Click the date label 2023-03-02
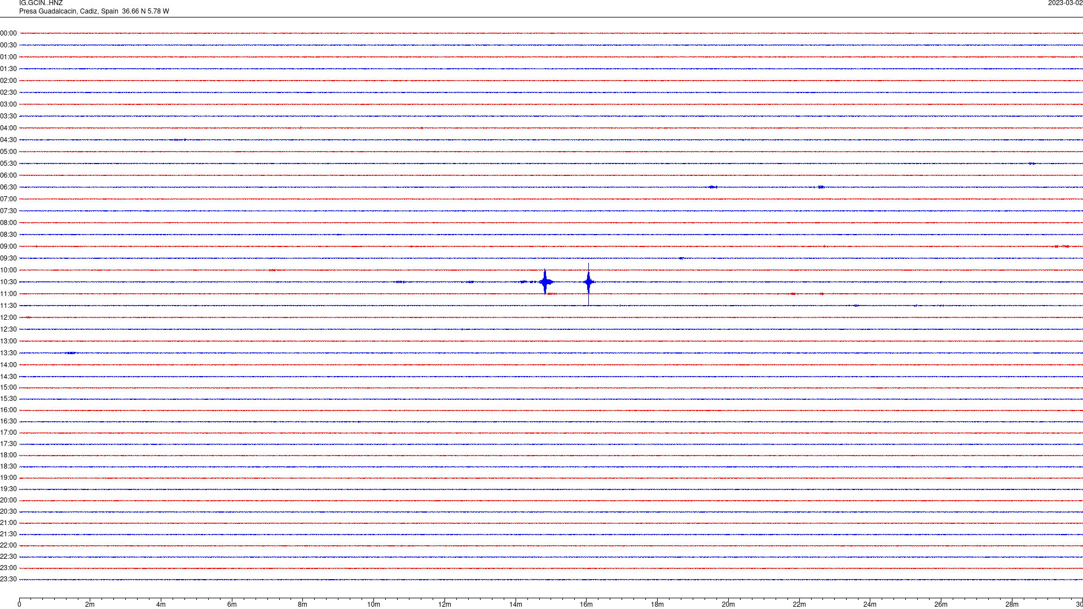This screenshot has height=609, width=1083. pyautogui.click(x=1065, y=3)
